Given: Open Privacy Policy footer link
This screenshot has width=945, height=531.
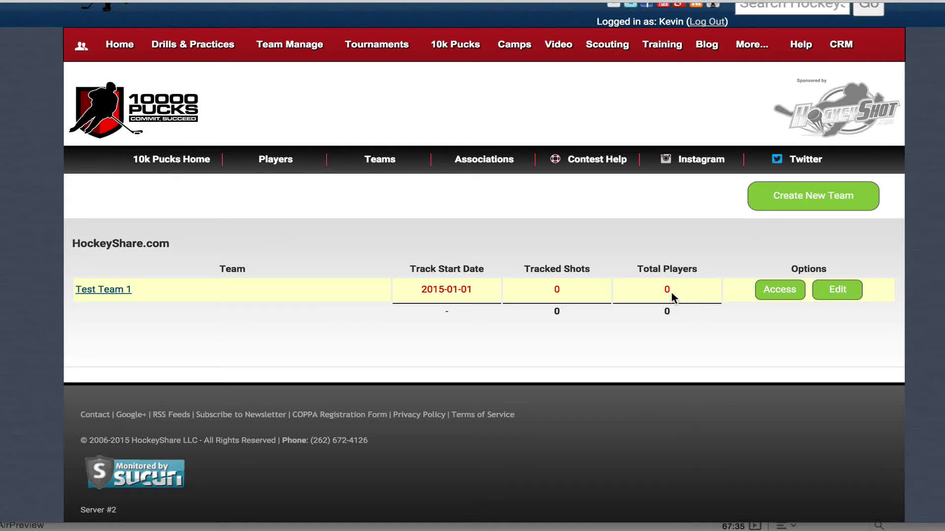Looking at the screenshot, I should (419, 414).
